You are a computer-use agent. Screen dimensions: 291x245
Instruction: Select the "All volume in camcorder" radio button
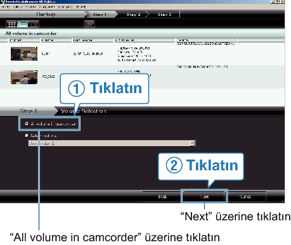click(27, 123)
